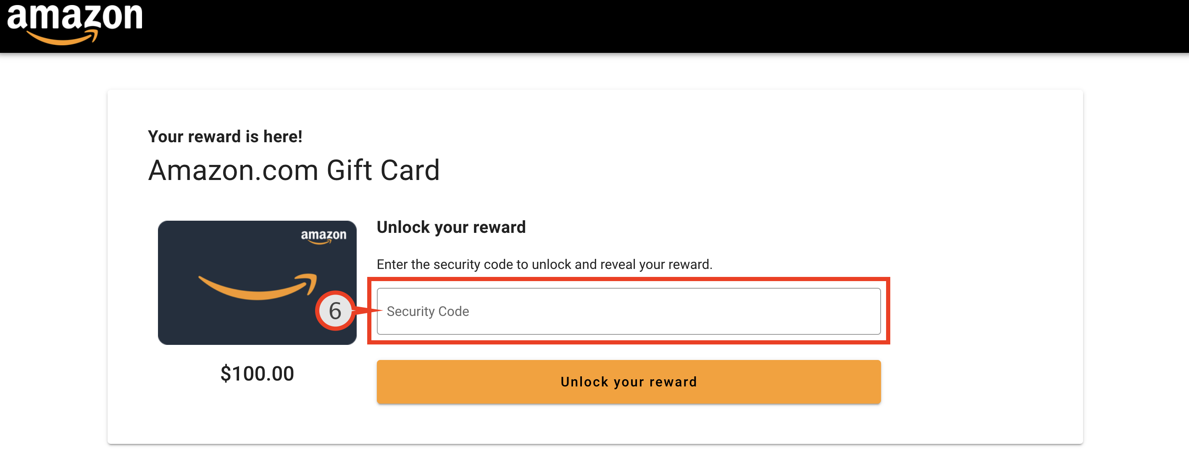The height and width of the screenshot is (459, 1189).
Task: Click the red highlight border around the input
Action: pos(628,279)
